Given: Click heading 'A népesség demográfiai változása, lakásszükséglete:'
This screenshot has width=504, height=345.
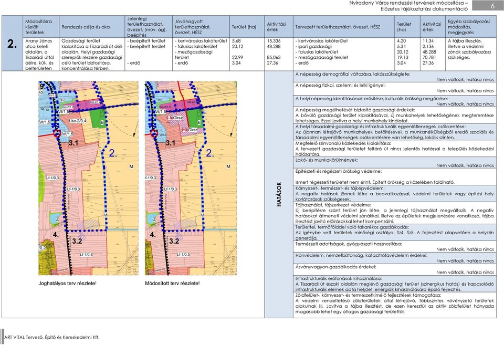Looking at the screenshot, I should (353, 74).
